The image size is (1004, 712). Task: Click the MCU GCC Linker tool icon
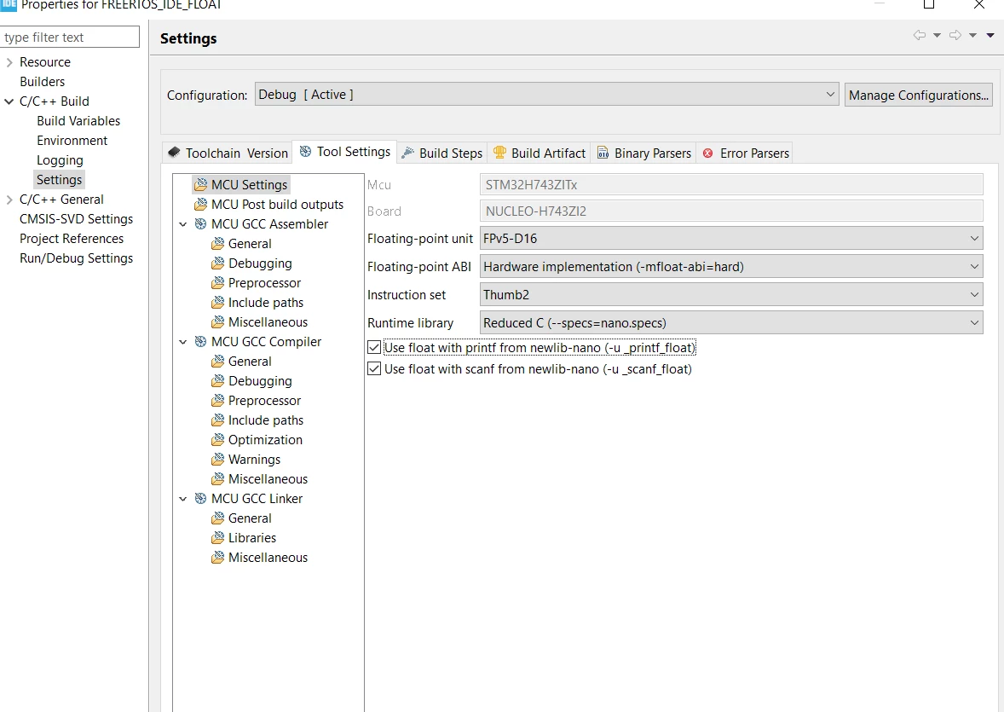tap(200, 499)
